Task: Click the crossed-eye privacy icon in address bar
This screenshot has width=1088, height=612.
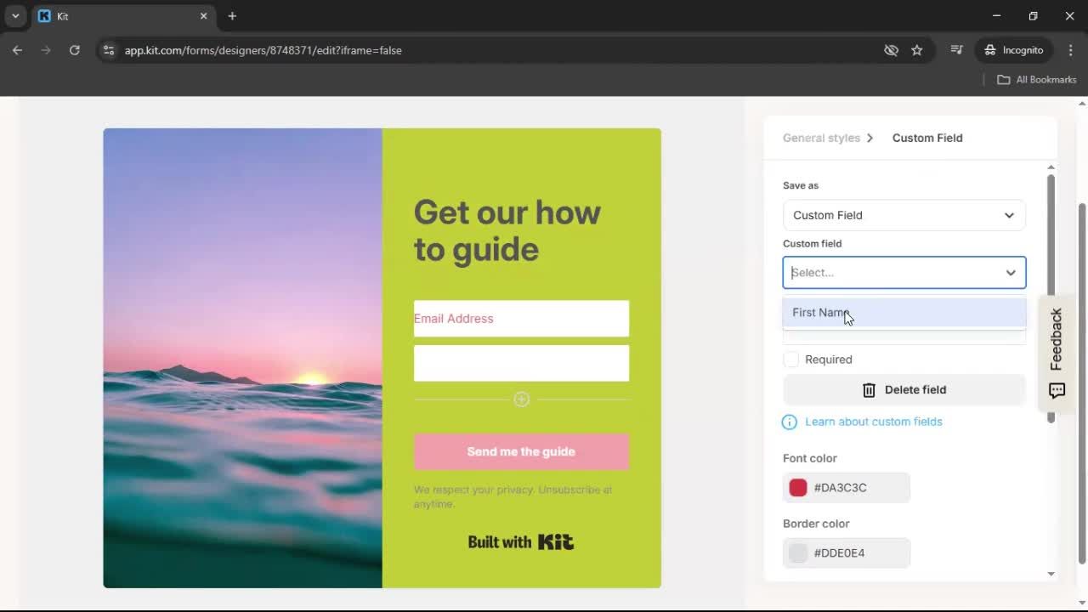Action: 891,50
